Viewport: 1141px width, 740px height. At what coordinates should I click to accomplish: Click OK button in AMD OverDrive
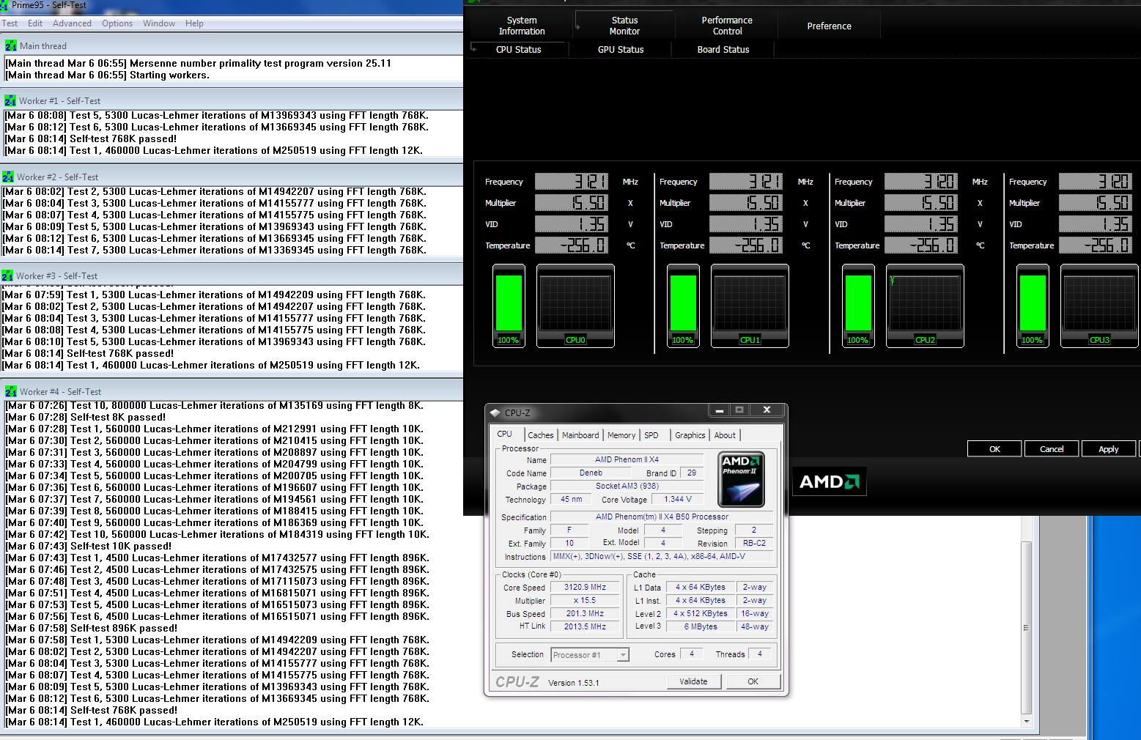pos(994,448)
